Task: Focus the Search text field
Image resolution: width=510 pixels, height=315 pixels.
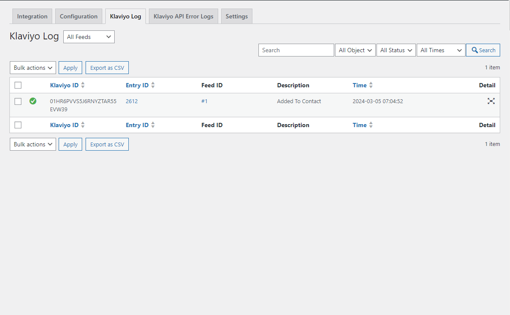Action: coord(296,50)
